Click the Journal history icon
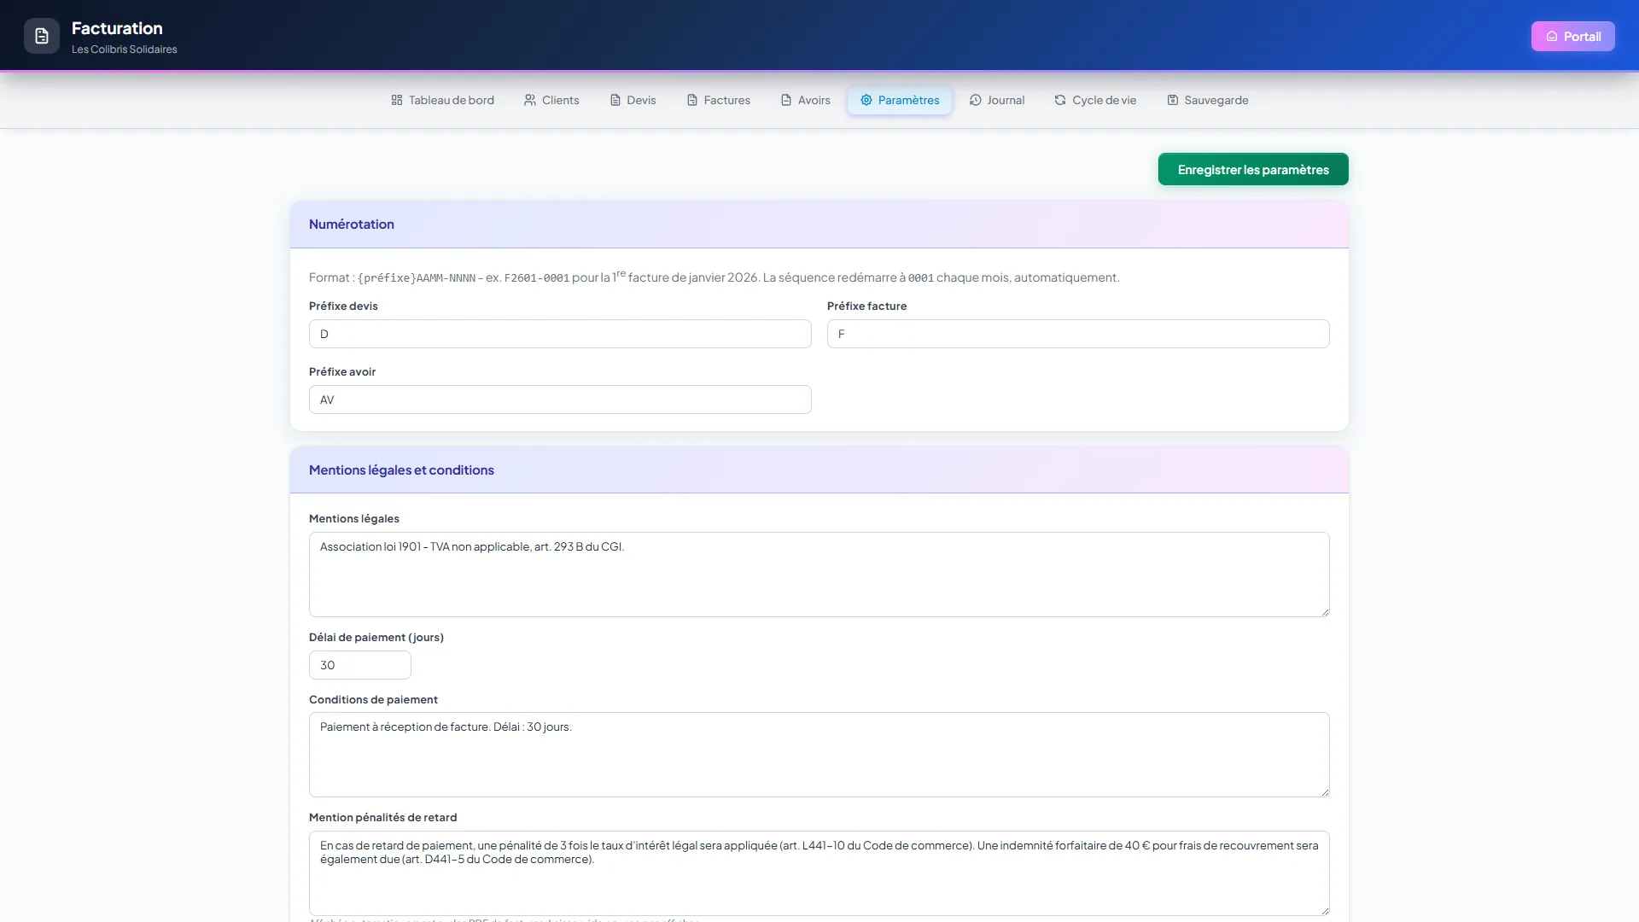The height and width of the screenshot is (922, 1639). click(976, 100)
